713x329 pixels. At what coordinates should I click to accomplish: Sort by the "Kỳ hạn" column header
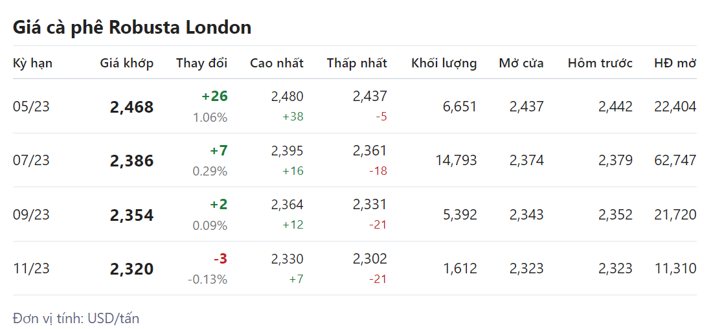click(x=32, y=63)
